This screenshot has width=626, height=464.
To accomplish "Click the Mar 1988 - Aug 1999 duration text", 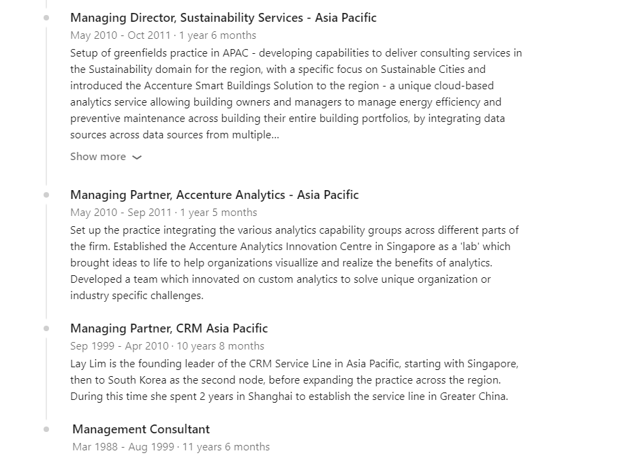I will pos(171,447).
